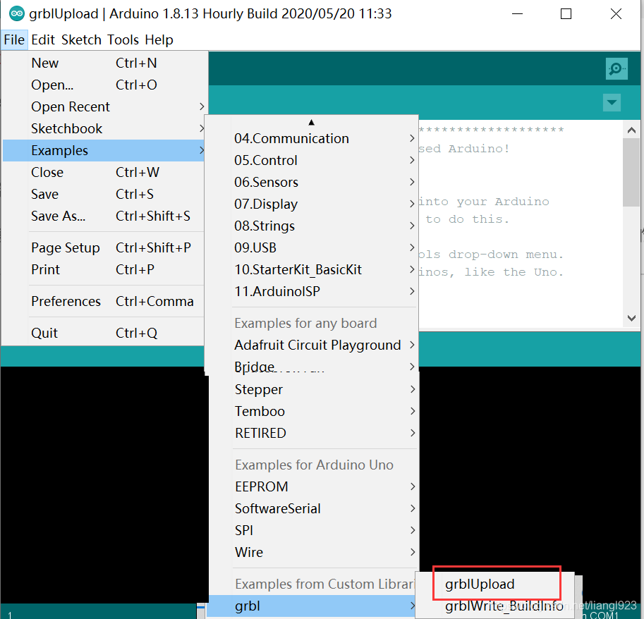Expand EEPROM examples
Viewport: 644px width, 619px height.
pyautogui.click(x=314, y=486)
